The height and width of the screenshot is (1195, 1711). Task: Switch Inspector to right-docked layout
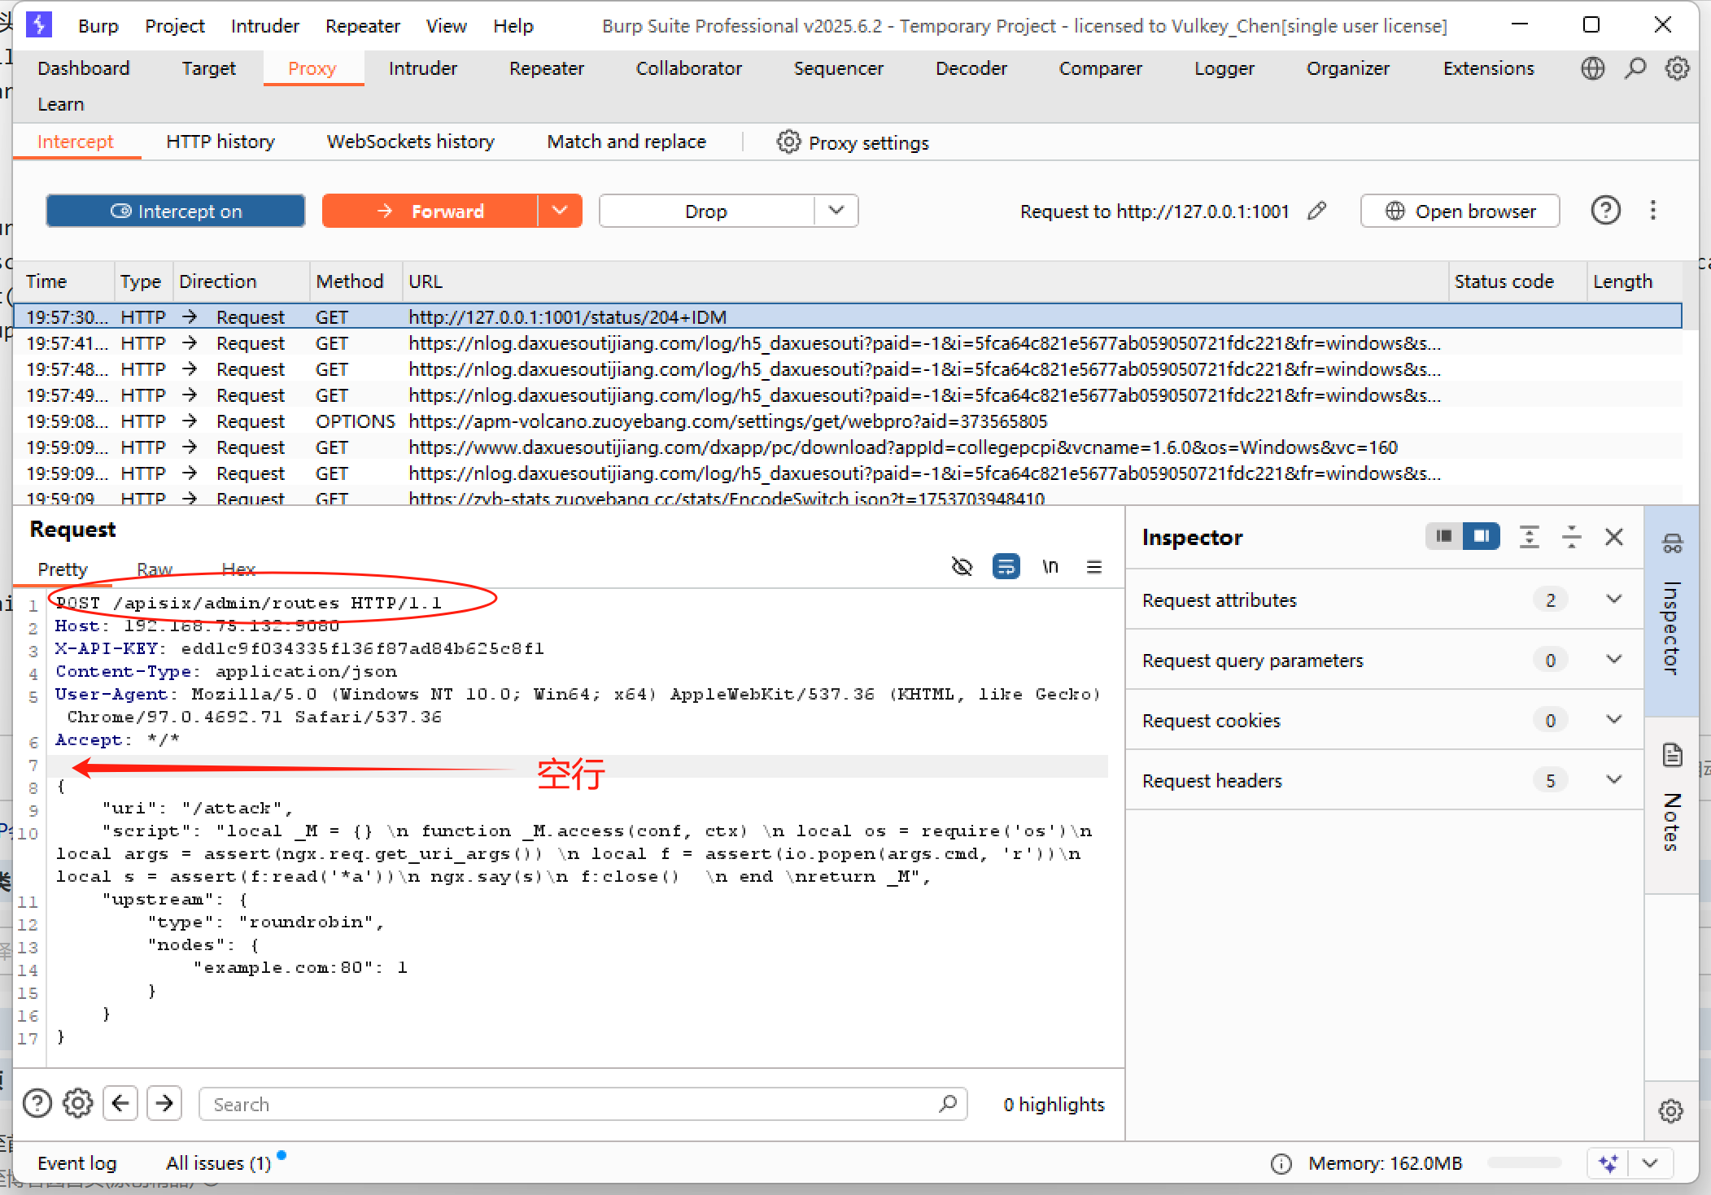pyautogui.click(x=1481, y=536)
